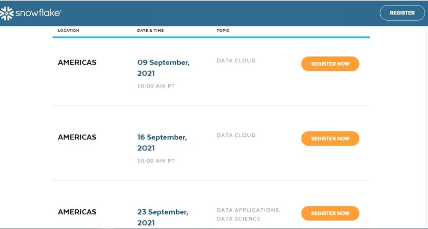Click AMERICAS in the 09 September row
The width and height of the screenshot is (428, 229).
point(77,62)
